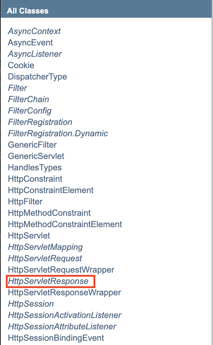This screenshot has width=213, height=345.
Task: Click the HttpServlet class link
Action: 29,236
